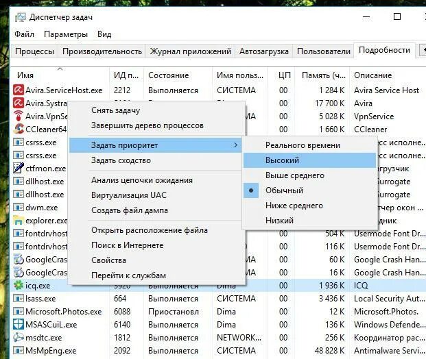Click the NETWORK... user name cell
This screenshot has height=359, width=426.
tap(239, 338)
